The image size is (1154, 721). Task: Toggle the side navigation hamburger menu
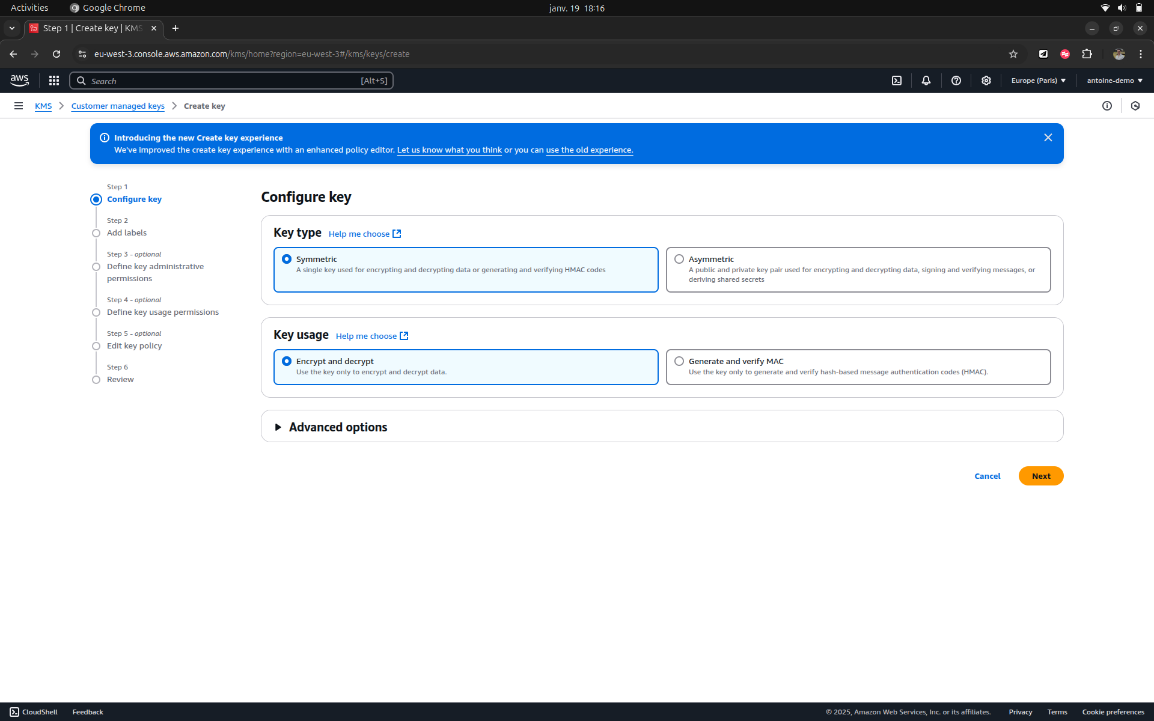[x=19, y=106]
